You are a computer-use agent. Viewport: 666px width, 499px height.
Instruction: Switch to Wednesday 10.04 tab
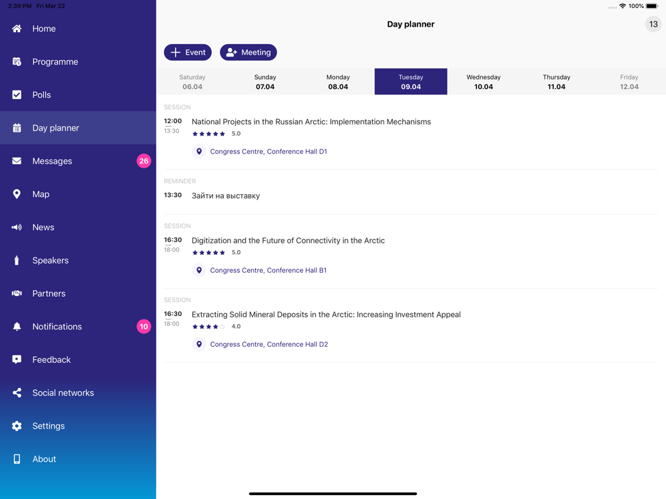[x=484, y=81]
